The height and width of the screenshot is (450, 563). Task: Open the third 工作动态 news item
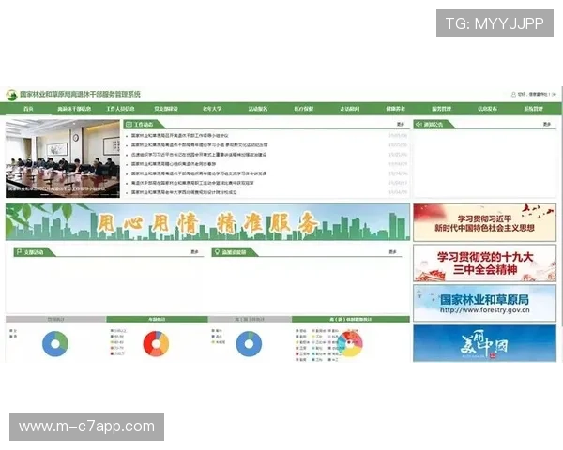(199, 155)
